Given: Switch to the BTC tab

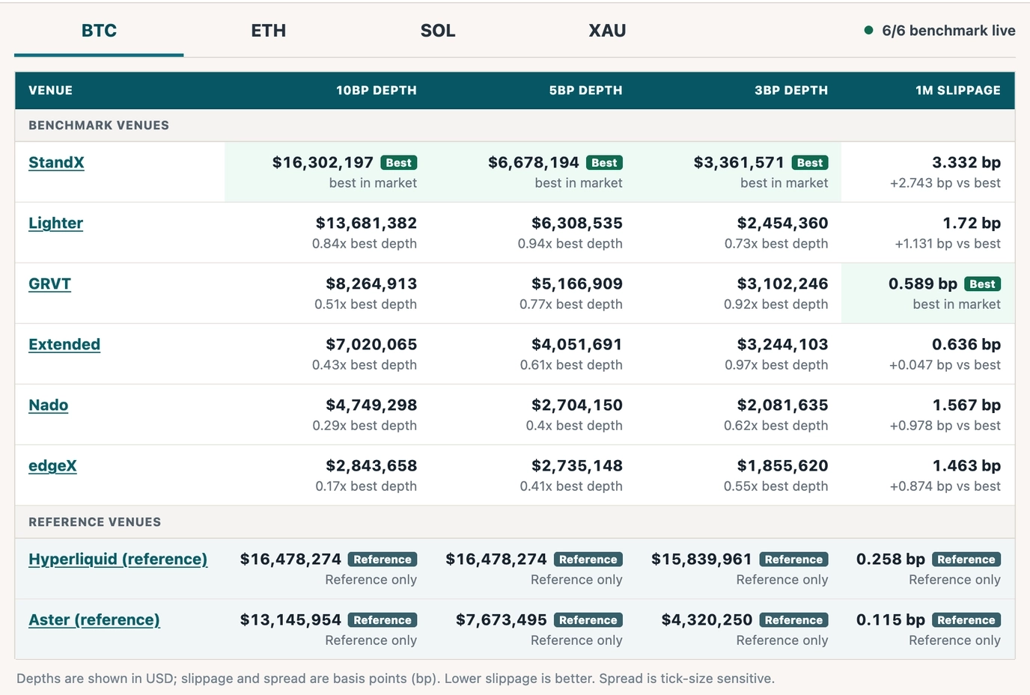Looking at the screenshot, I should click(x=99, y=31).
